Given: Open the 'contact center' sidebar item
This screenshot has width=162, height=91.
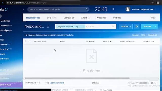Looking at the screenshot, I should point(5,59).
